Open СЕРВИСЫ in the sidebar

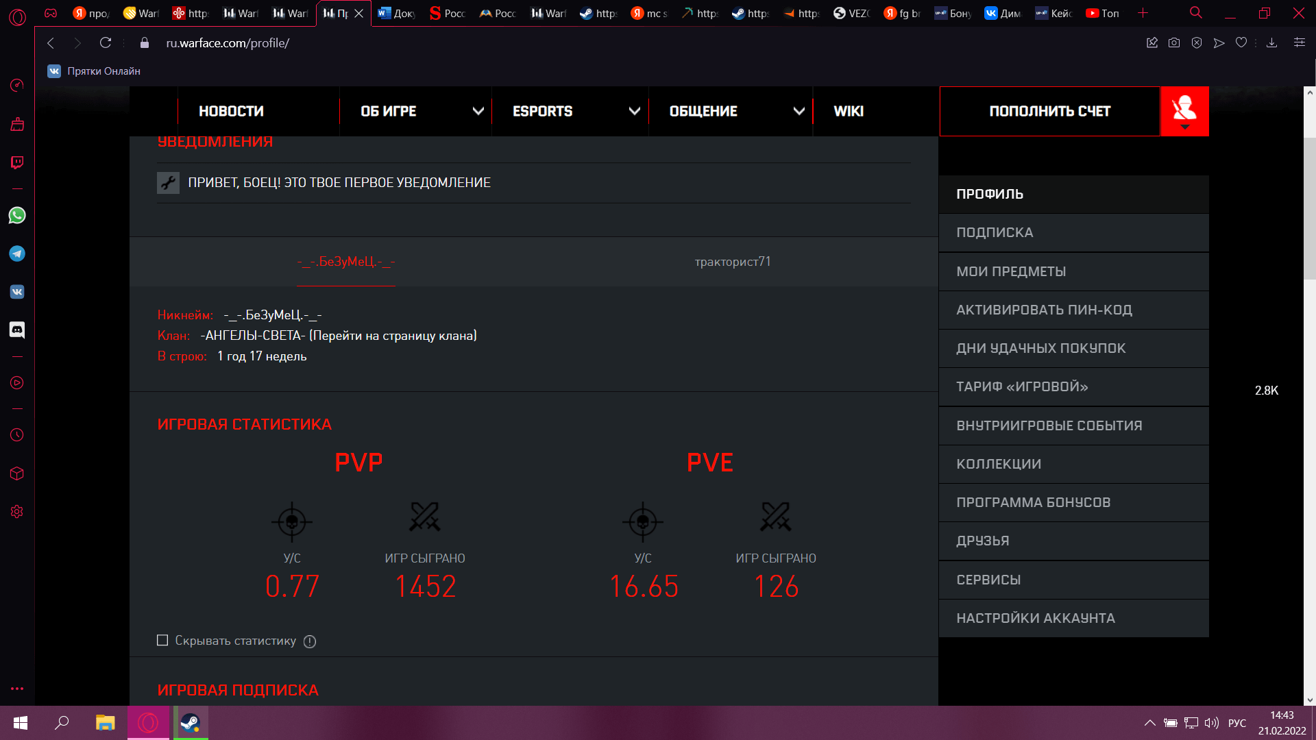pyautogui.click(x=1073, y=580)
